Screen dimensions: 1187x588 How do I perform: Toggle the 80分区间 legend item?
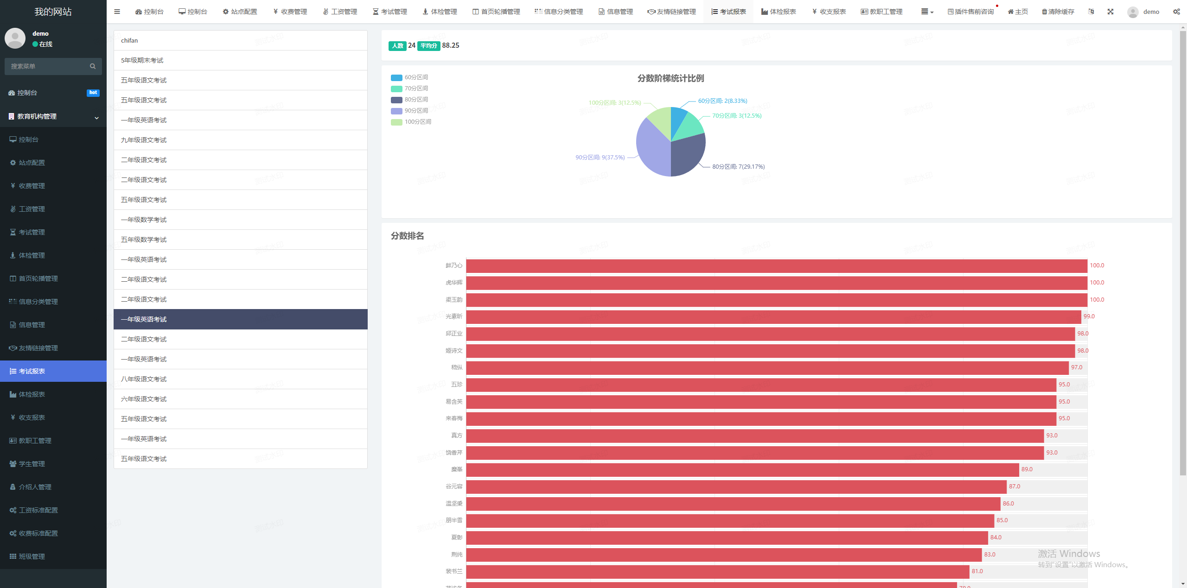(410, 100)
